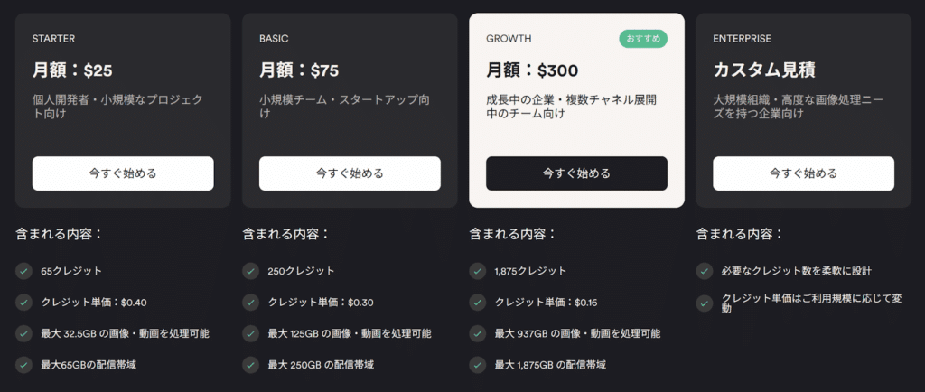This screenshot has height=392, width=925.
Task: Click the STARTER plan title
Action: [x=53, y=39]
